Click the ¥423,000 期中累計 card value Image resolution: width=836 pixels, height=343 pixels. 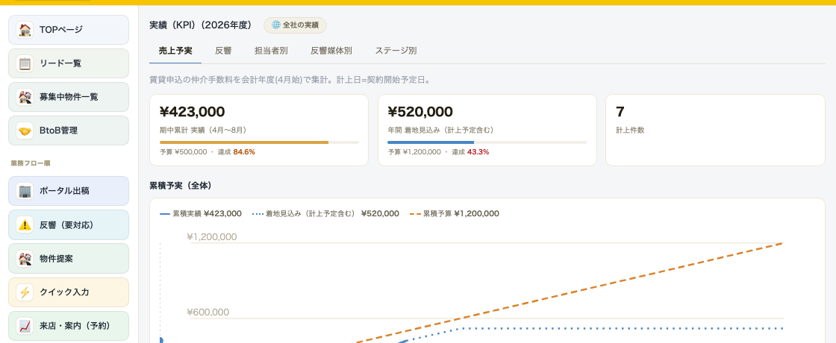tap(193, 112)
